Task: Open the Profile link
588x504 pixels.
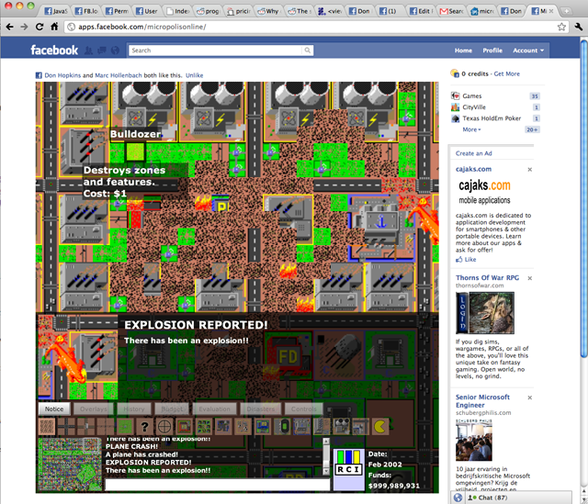Action: (492, 50)
